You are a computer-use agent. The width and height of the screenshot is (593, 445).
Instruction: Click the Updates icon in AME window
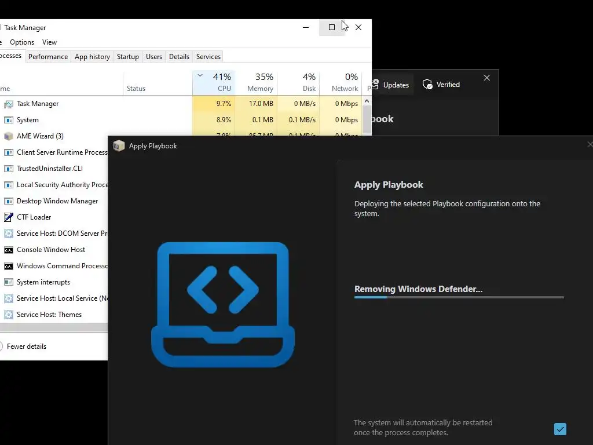click(x=375, y=84)
